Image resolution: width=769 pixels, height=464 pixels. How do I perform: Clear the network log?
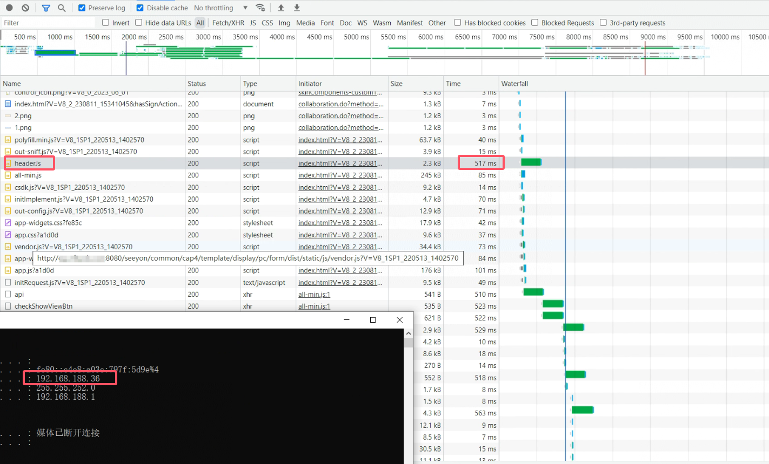(x=25, y=8)
